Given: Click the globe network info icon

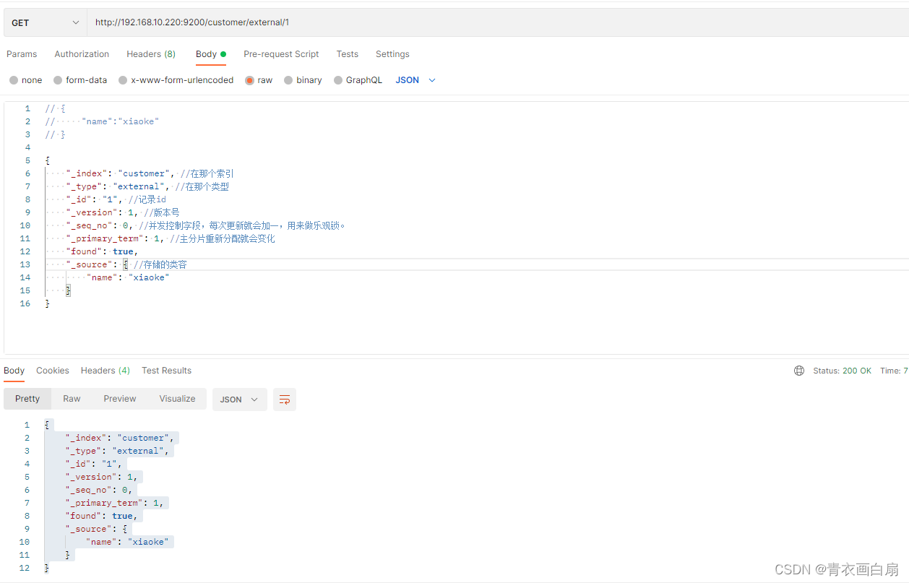Looking at the screenshot, I should (x=799, y=371).
